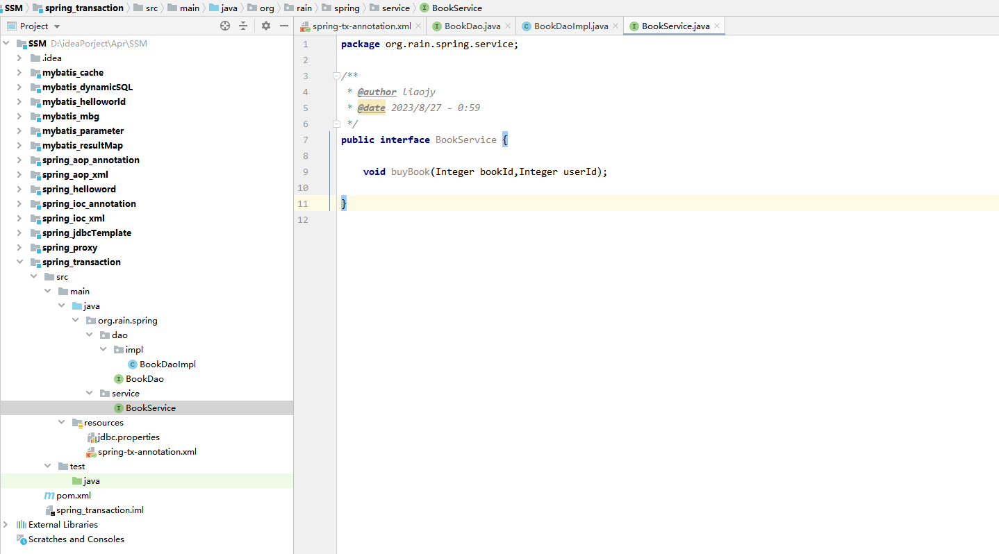Image resolution: width=999 pixels, height=554 pixels.
Task: Click the External Libraries icon
Action: tap(22, 525)
